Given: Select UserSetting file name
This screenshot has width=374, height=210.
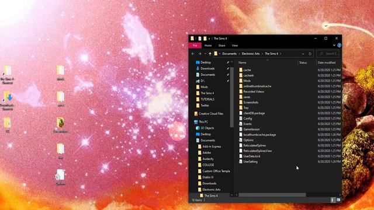Looking at the screenshot, I should coord(251,162).
